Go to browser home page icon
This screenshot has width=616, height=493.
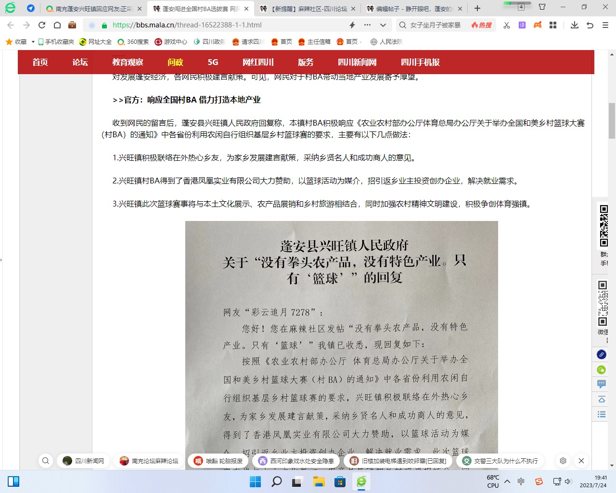click(x=57, y=25)
